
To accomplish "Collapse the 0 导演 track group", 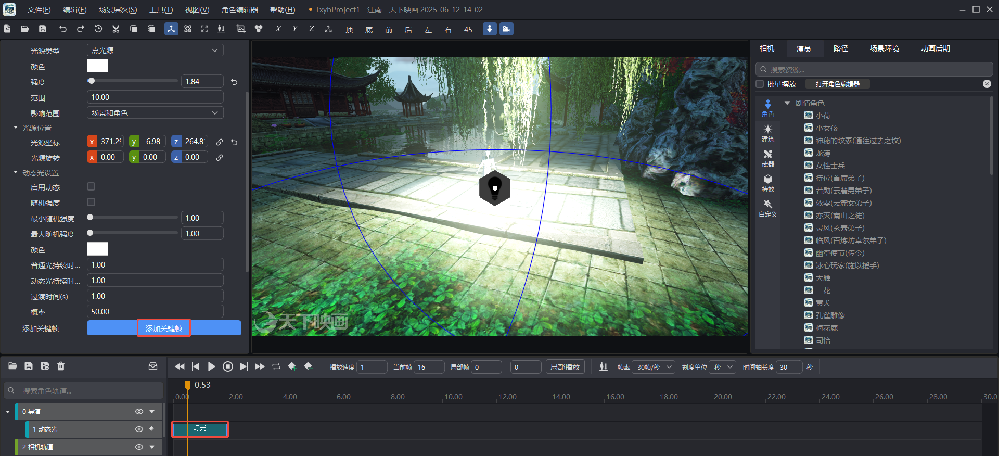I will point(8,411).
